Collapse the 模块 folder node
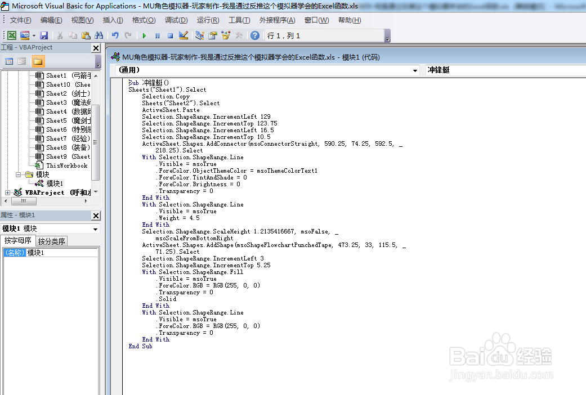This screenshot has width=586, height=395. click(19, 174)
